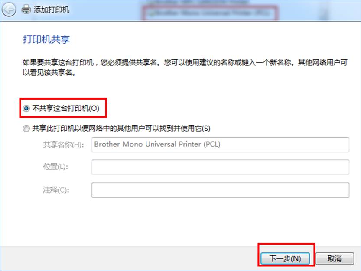Click the 注释(C): label
361x271 pixels.
(56, 190)
